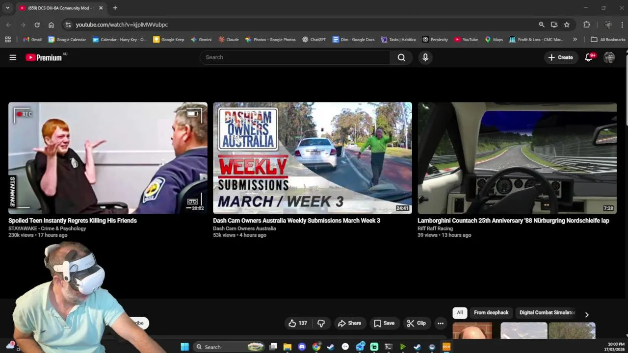
Task: Open the Claude bookmark
Action: click(229, 39)
